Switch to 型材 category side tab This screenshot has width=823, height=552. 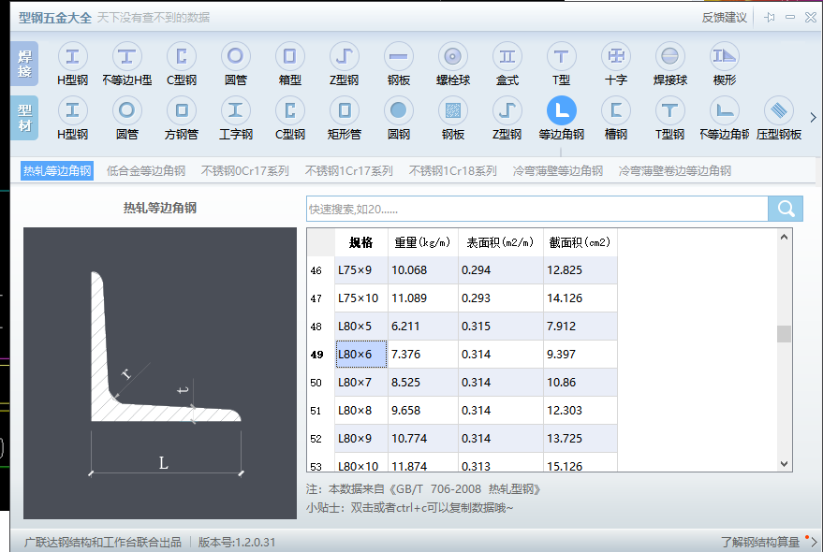pyautogui.click(x=24, y=118)
